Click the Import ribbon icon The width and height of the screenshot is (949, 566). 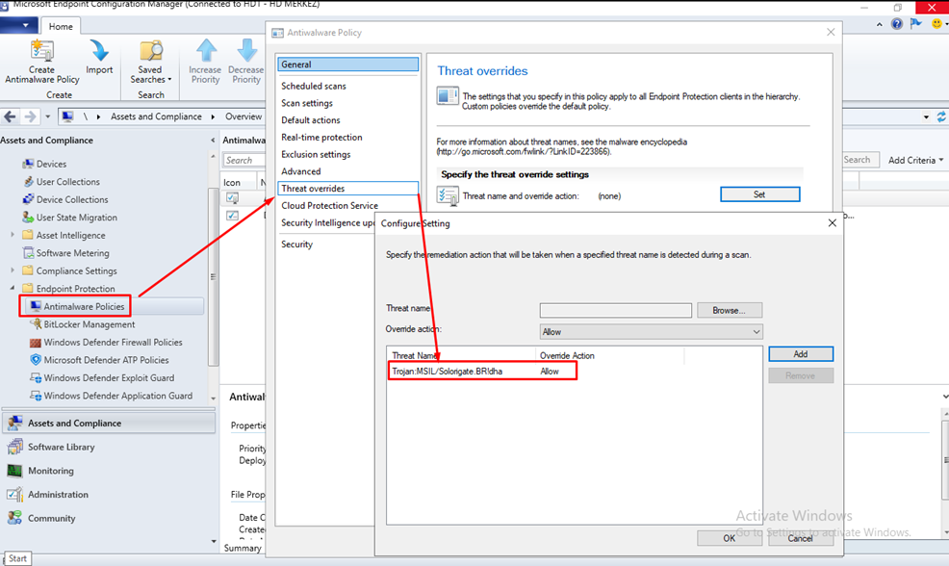click(x=98, y=51)
